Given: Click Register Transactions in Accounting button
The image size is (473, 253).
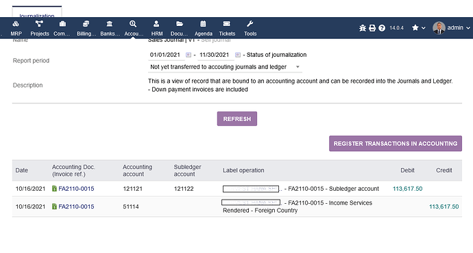Looking at the screenshot, I should (396, 144).
